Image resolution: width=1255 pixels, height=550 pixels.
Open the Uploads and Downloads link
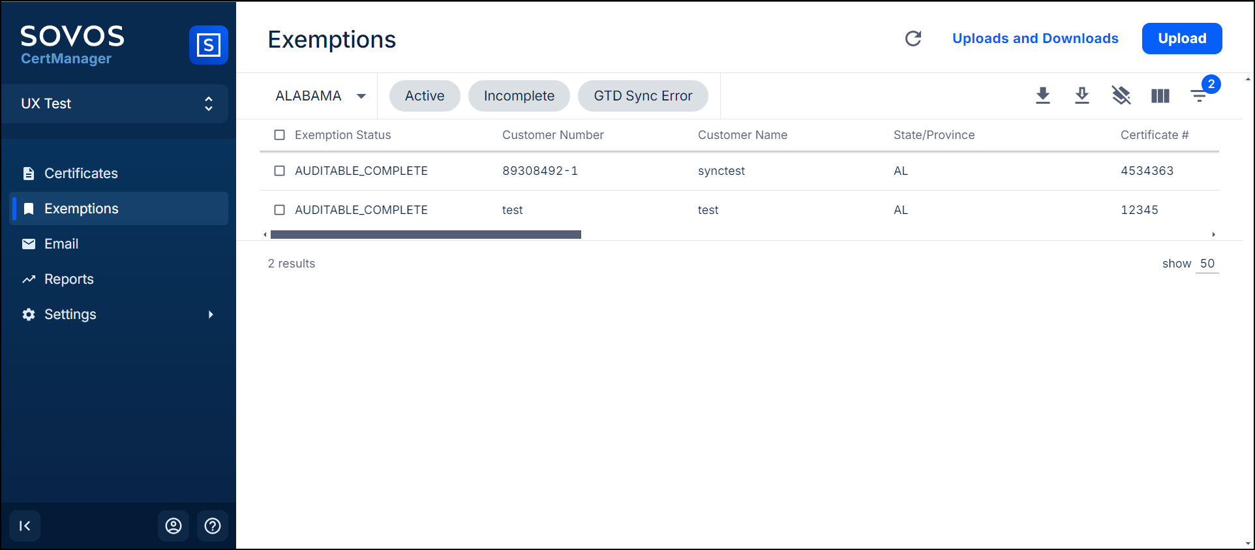(1035, 38)
